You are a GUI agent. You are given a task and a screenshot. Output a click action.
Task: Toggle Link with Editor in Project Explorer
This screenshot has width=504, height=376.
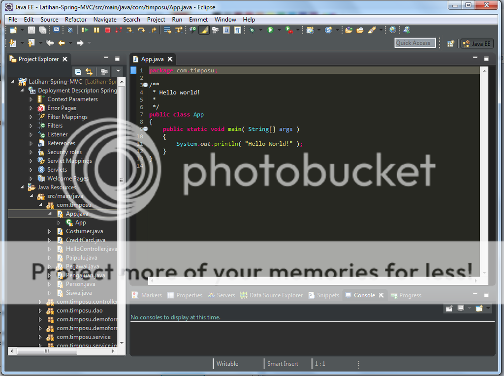pyautogui.click(x=89, y=71)
